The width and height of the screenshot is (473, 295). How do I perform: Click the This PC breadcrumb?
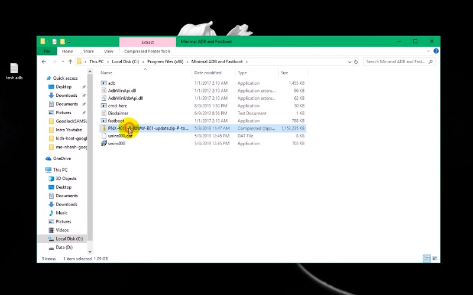(96, 62)
